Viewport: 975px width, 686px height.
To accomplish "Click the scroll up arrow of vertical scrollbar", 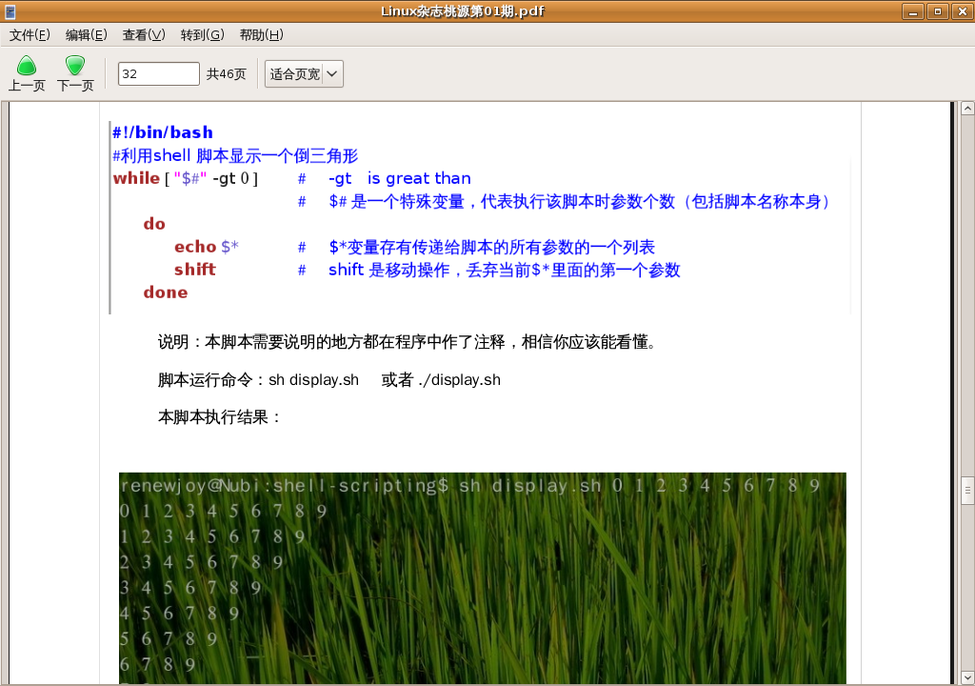I will click(x=967, y=109).
